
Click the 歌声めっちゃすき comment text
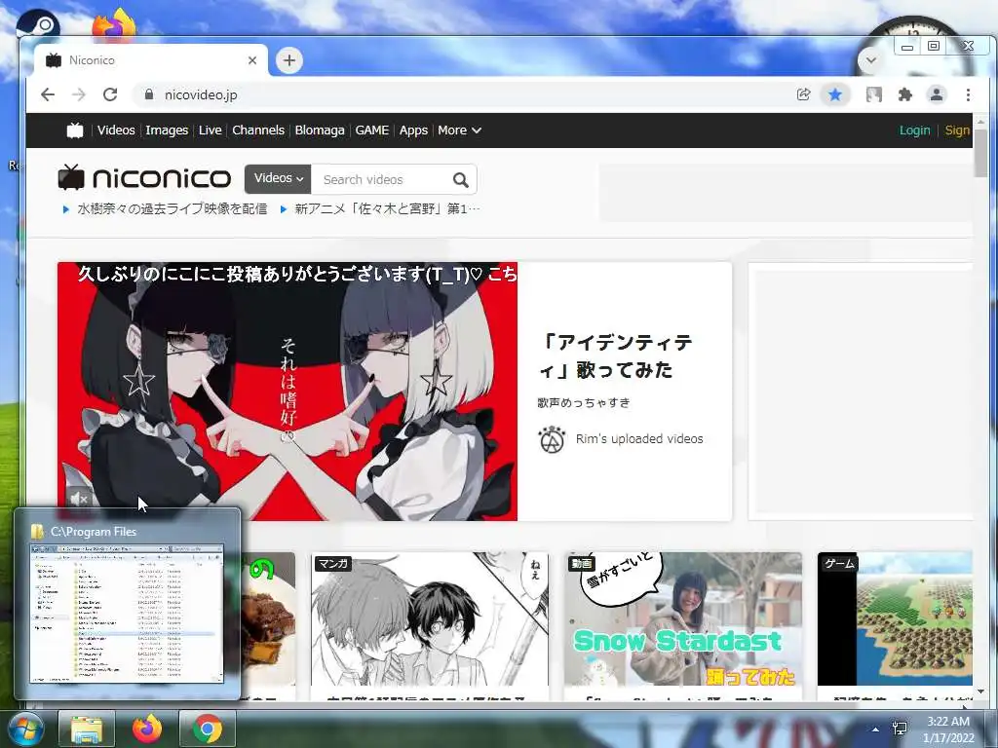point(584,402)
